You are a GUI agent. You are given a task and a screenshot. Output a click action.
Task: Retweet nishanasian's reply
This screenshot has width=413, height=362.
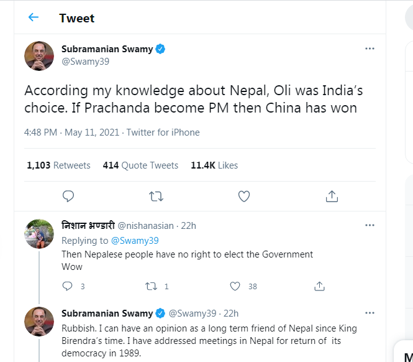point(150,287)
